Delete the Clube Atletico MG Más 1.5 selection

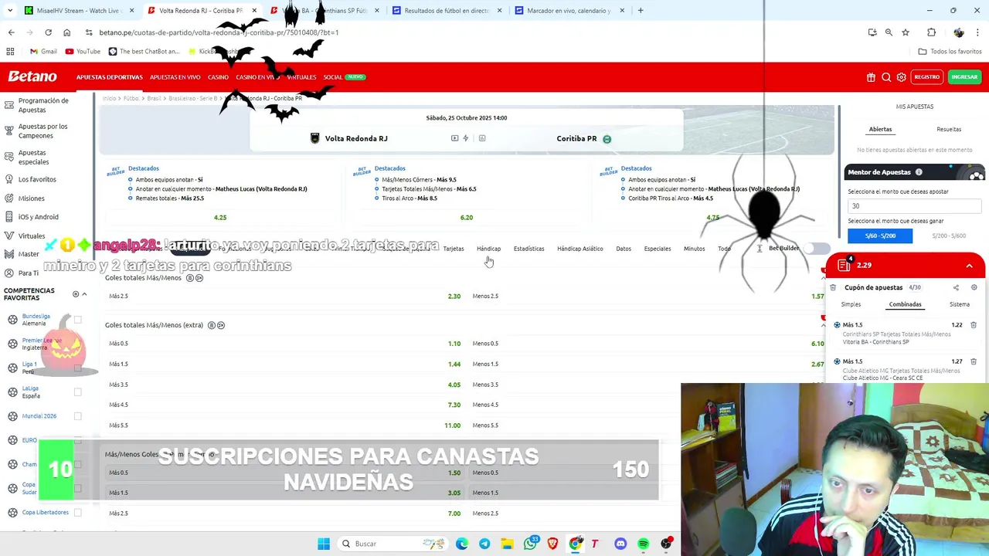[974, 361]
